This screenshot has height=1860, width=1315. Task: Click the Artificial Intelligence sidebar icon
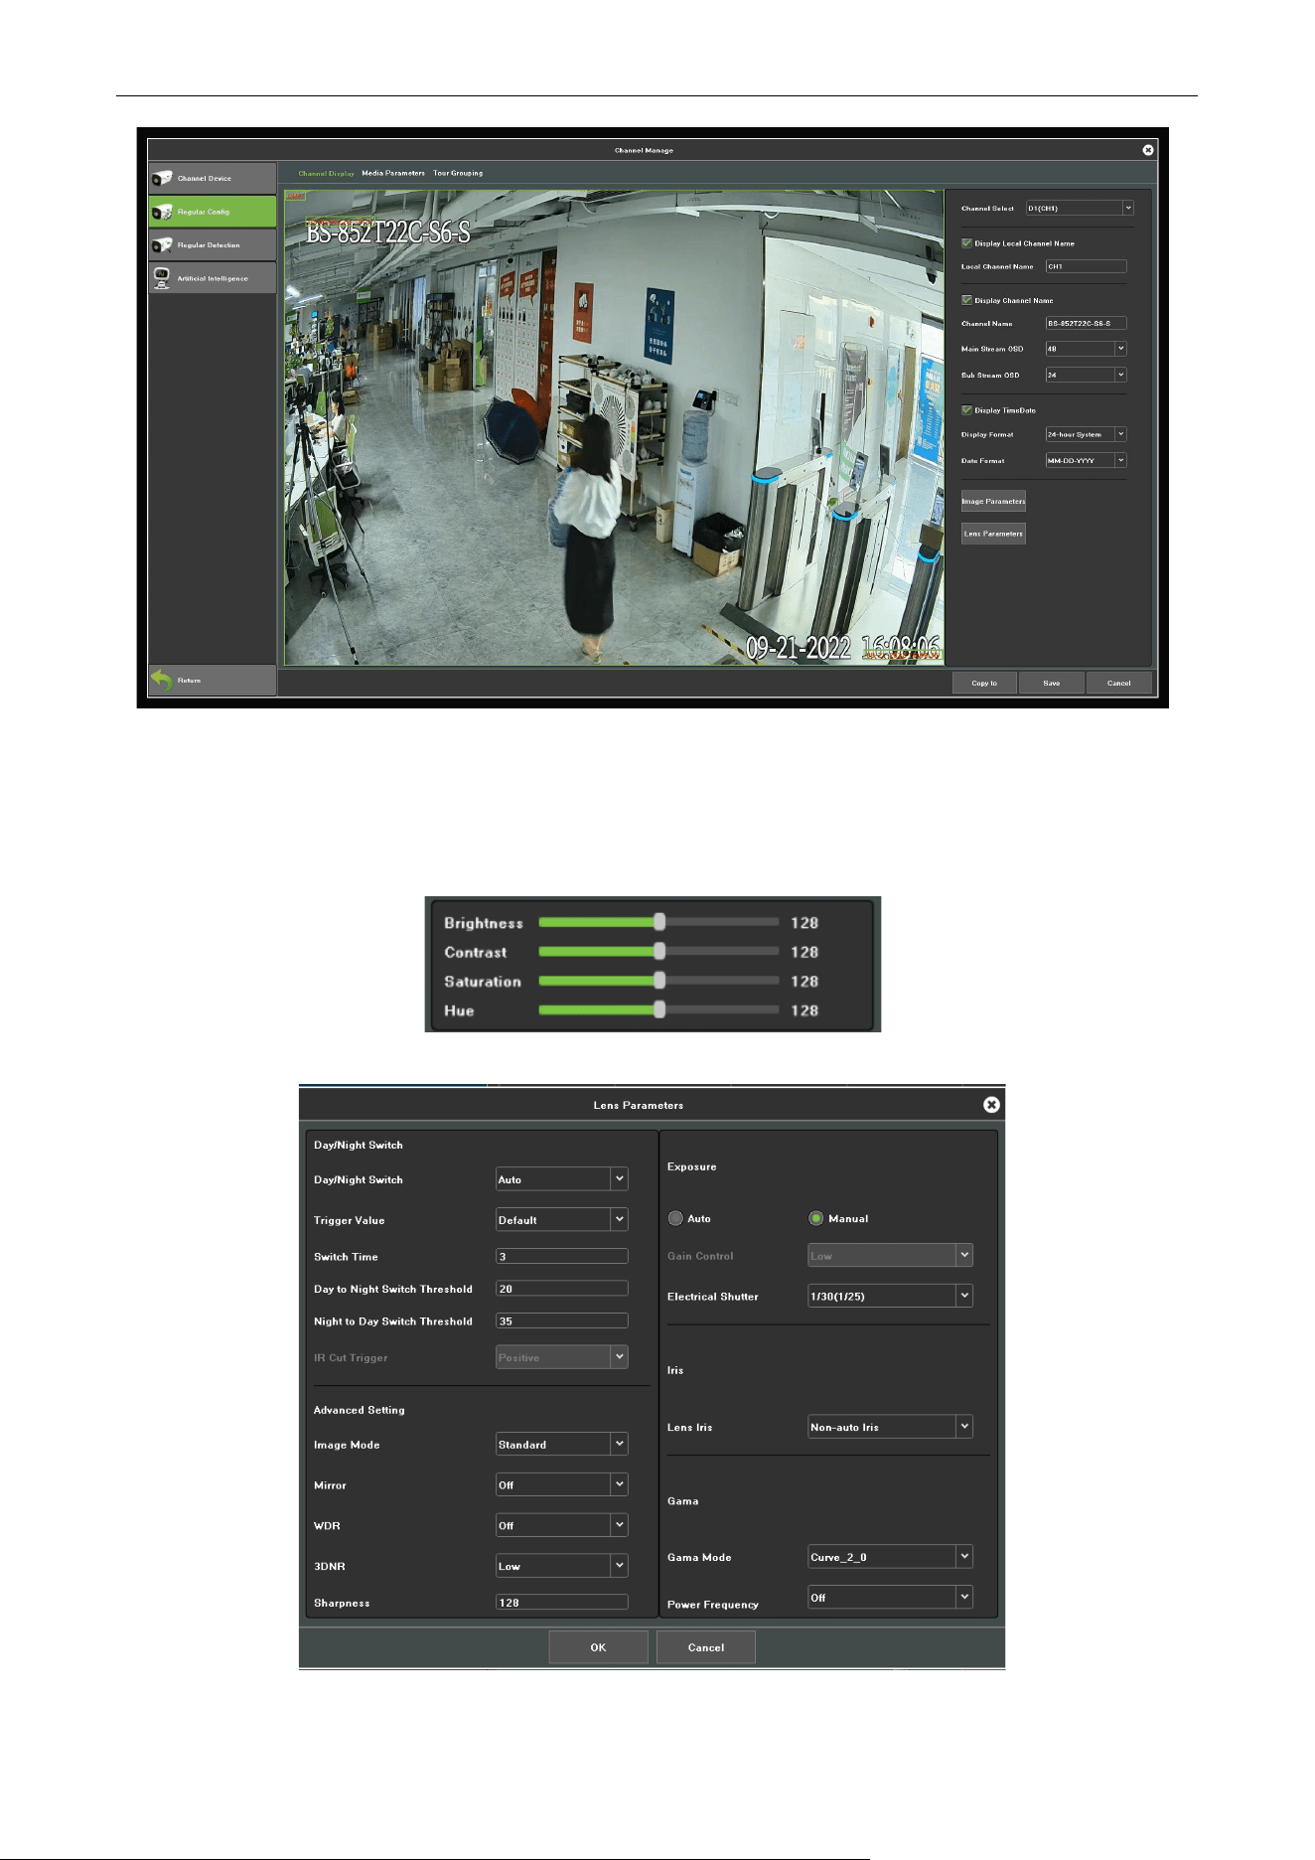[x=162, y=278]
